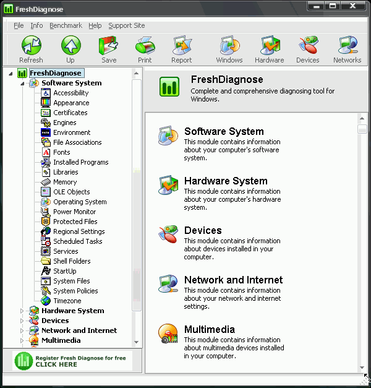Select the Certificates icon in tree

[x=46, y=113]
